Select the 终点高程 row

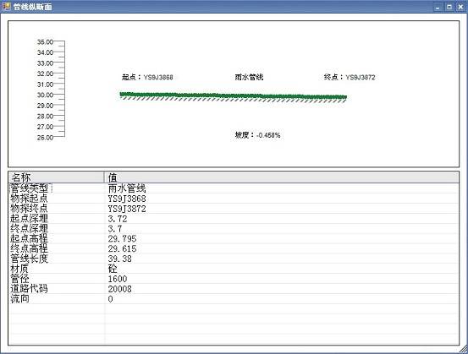(234, 248)
